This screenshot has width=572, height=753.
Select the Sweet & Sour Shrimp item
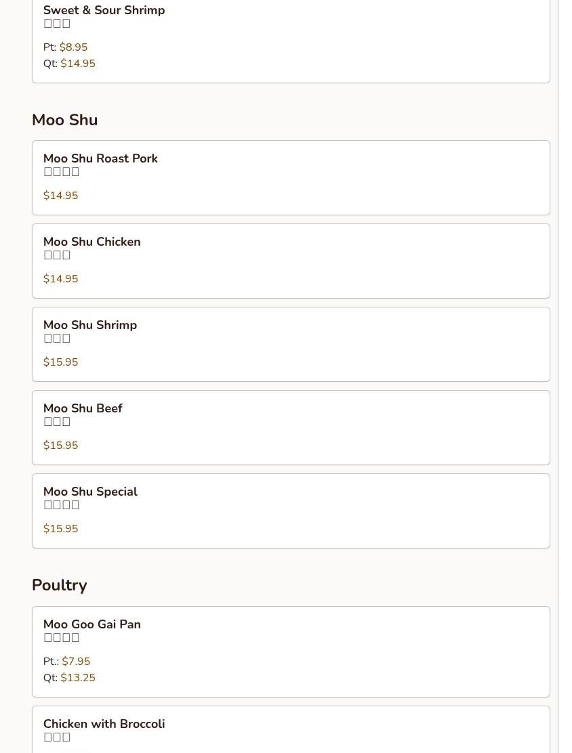(104, 10)
